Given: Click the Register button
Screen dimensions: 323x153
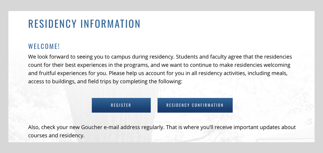Looking at the screenshot, I should (121, 105).
